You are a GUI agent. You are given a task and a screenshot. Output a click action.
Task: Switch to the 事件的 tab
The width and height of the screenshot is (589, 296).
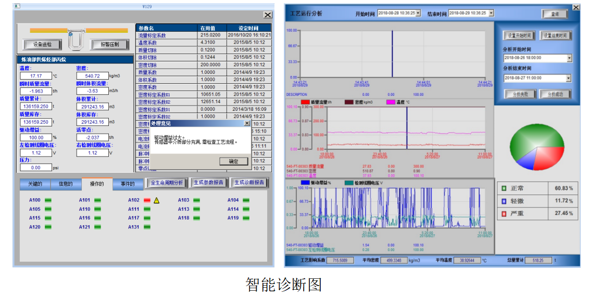[128, 184]
